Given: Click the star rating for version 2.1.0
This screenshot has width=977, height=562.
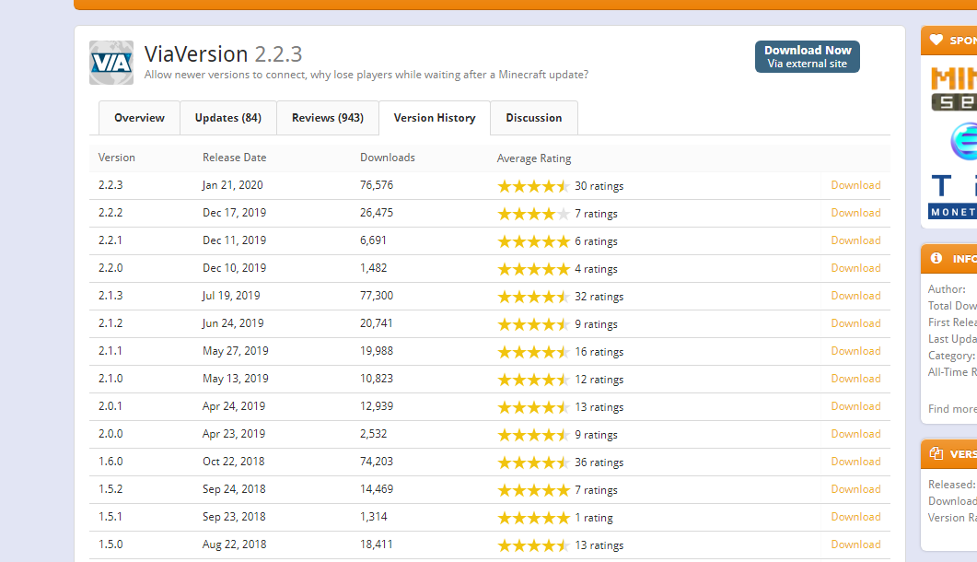Looking at the screenshot, I should [x=533, y=380].
